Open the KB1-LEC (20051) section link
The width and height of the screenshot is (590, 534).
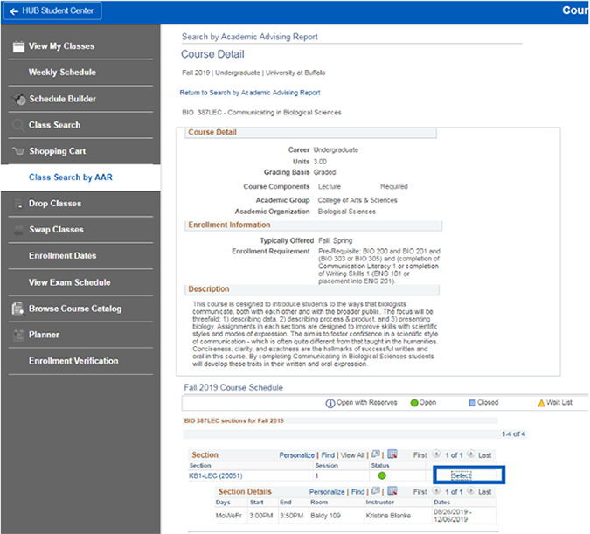coord(216,476)
